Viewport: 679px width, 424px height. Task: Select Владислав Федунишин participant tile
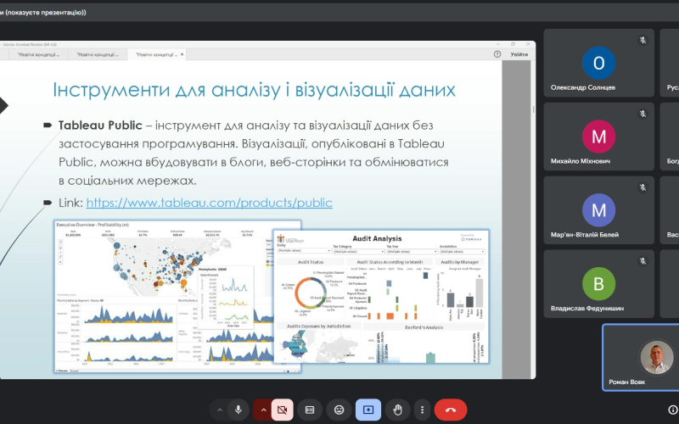(x=598, y=283)
